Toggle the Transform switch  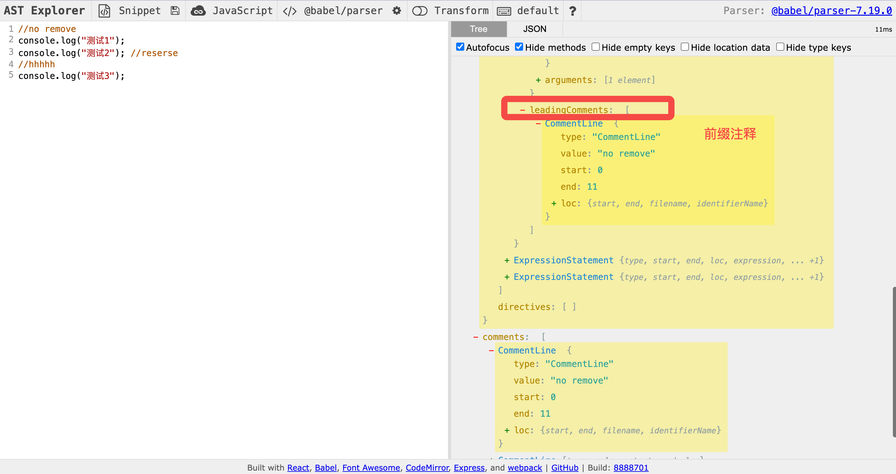tap(420, 11)
